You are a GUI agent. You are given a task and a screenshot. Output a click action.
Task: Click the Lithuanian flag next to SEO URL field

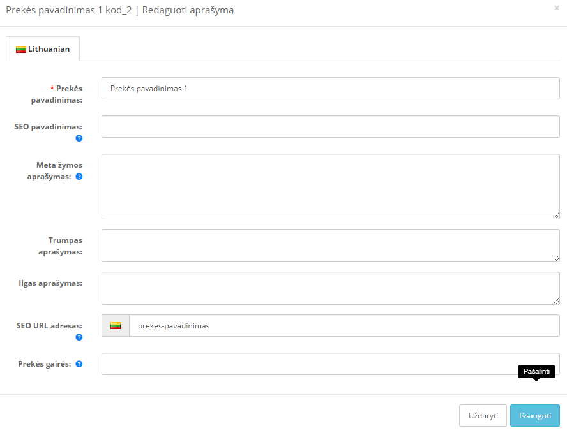click(x=116, y=326)
